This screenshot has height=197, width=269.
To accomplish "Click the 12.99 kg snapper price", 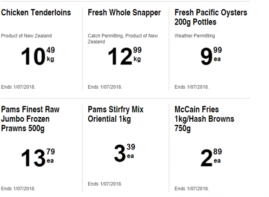I will click(x=125, y=56).
